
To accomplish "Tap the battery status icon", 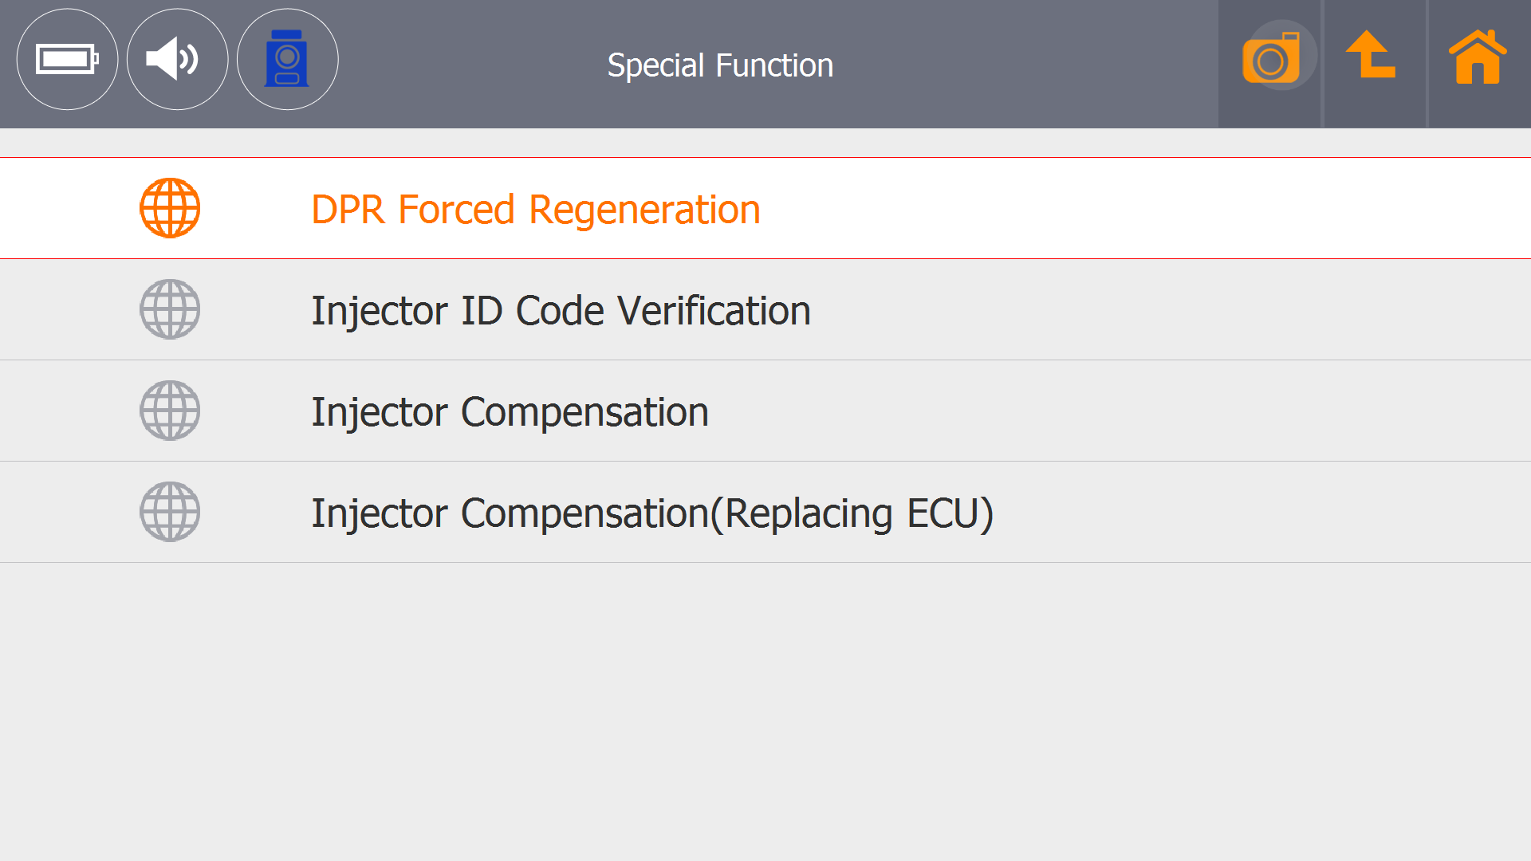I will pos(67,59).
